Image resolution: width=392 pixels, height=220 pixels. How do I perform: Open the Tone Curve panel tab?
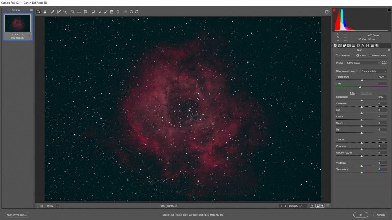(339, 45)
